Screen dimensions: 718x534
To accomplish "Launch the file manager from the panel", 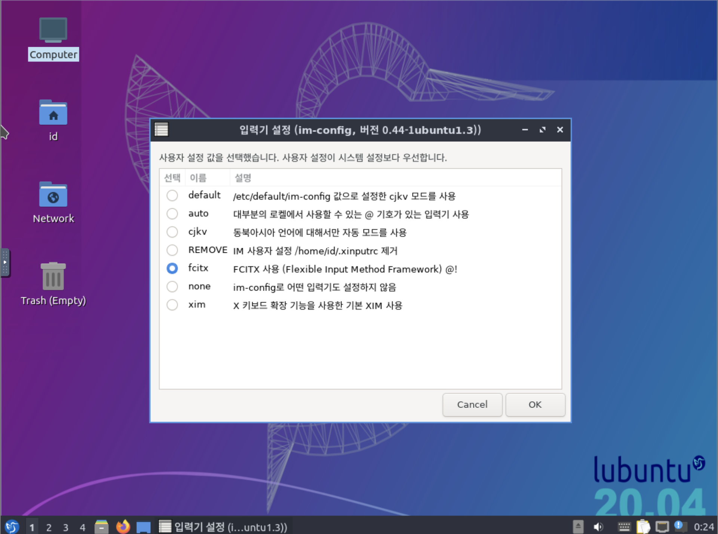I will pos(101,527).
